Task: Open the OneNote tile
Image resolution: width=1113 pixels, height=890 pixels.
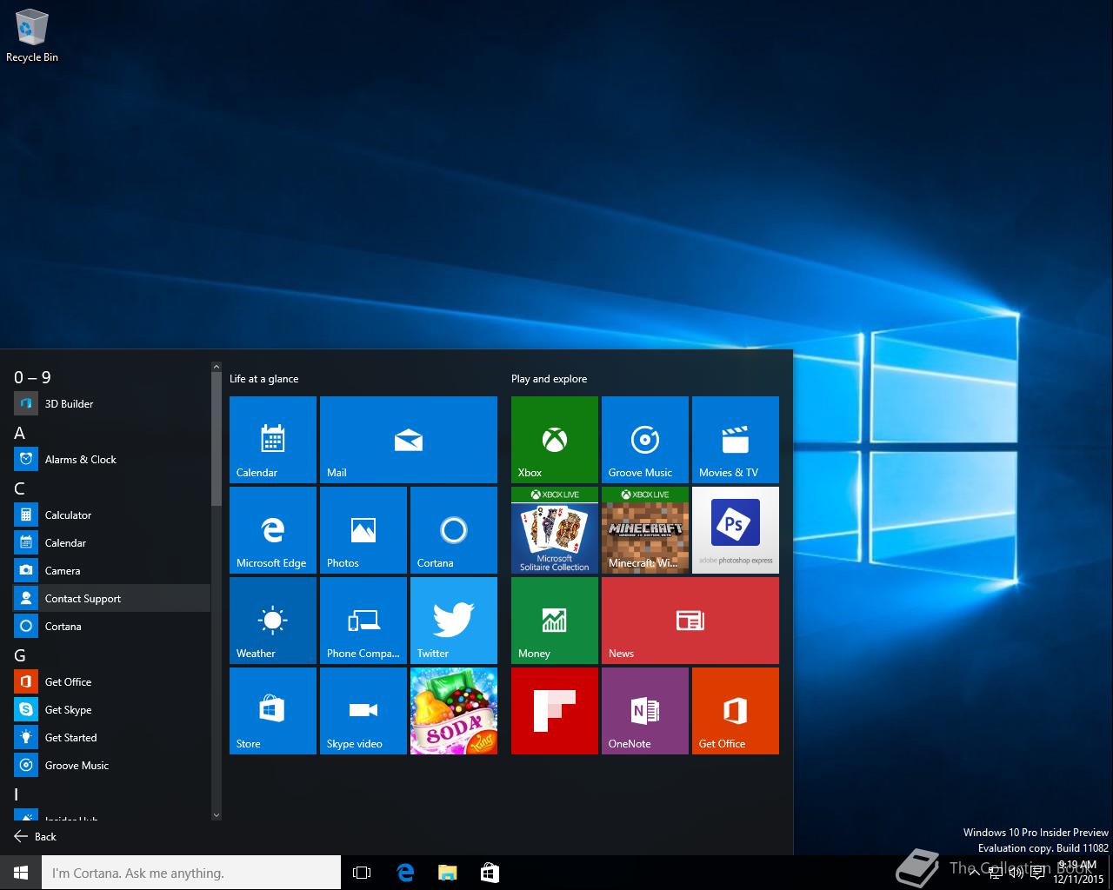Action: coord(645,711)
